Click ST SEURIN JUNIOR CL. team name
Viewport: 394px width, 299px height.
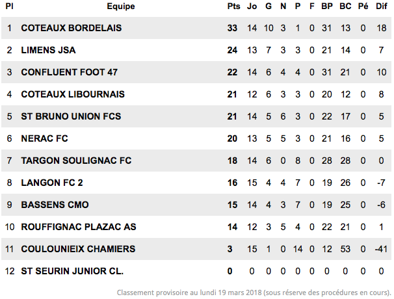(72, 271)
